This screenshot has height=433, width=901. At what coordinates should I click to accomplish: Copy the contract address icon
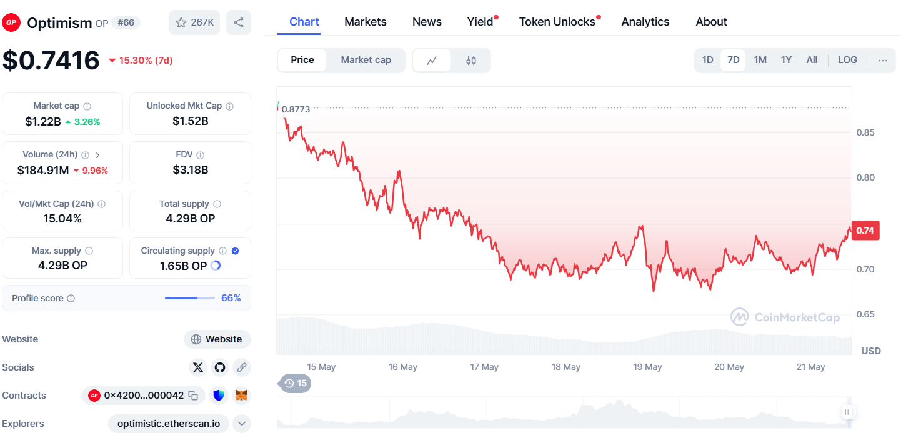tap(194, 396)
